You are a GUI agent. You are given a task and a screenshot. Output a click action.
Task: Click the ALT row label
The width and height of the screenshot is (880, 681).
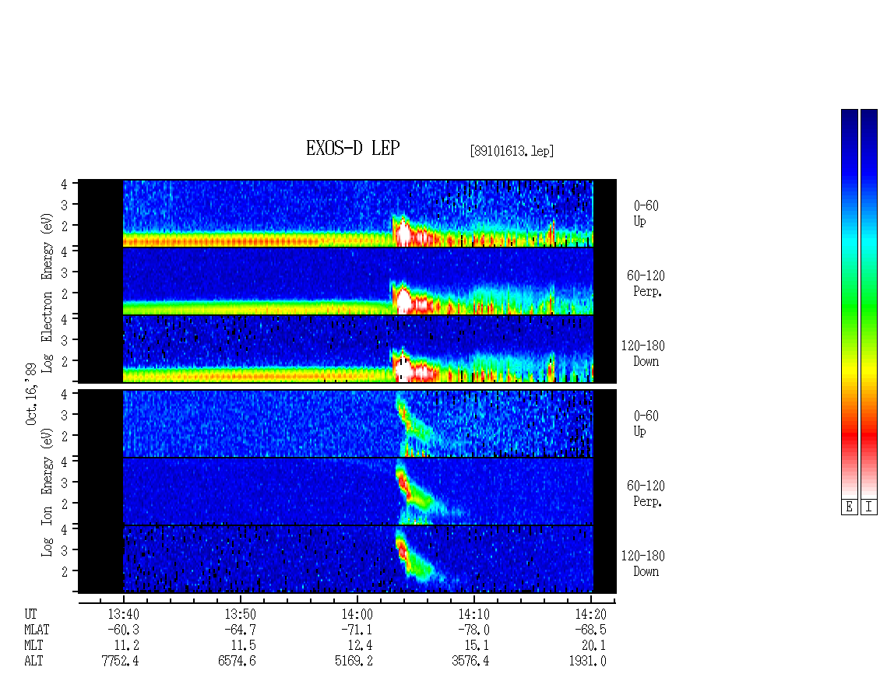pos(33,662)
